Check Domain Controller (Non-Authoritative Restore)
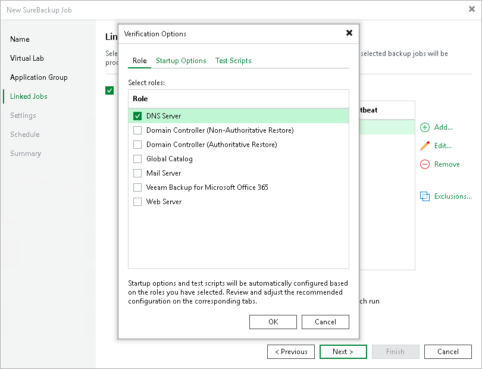The width and height of the screenshot is (482, 369). 137,130
